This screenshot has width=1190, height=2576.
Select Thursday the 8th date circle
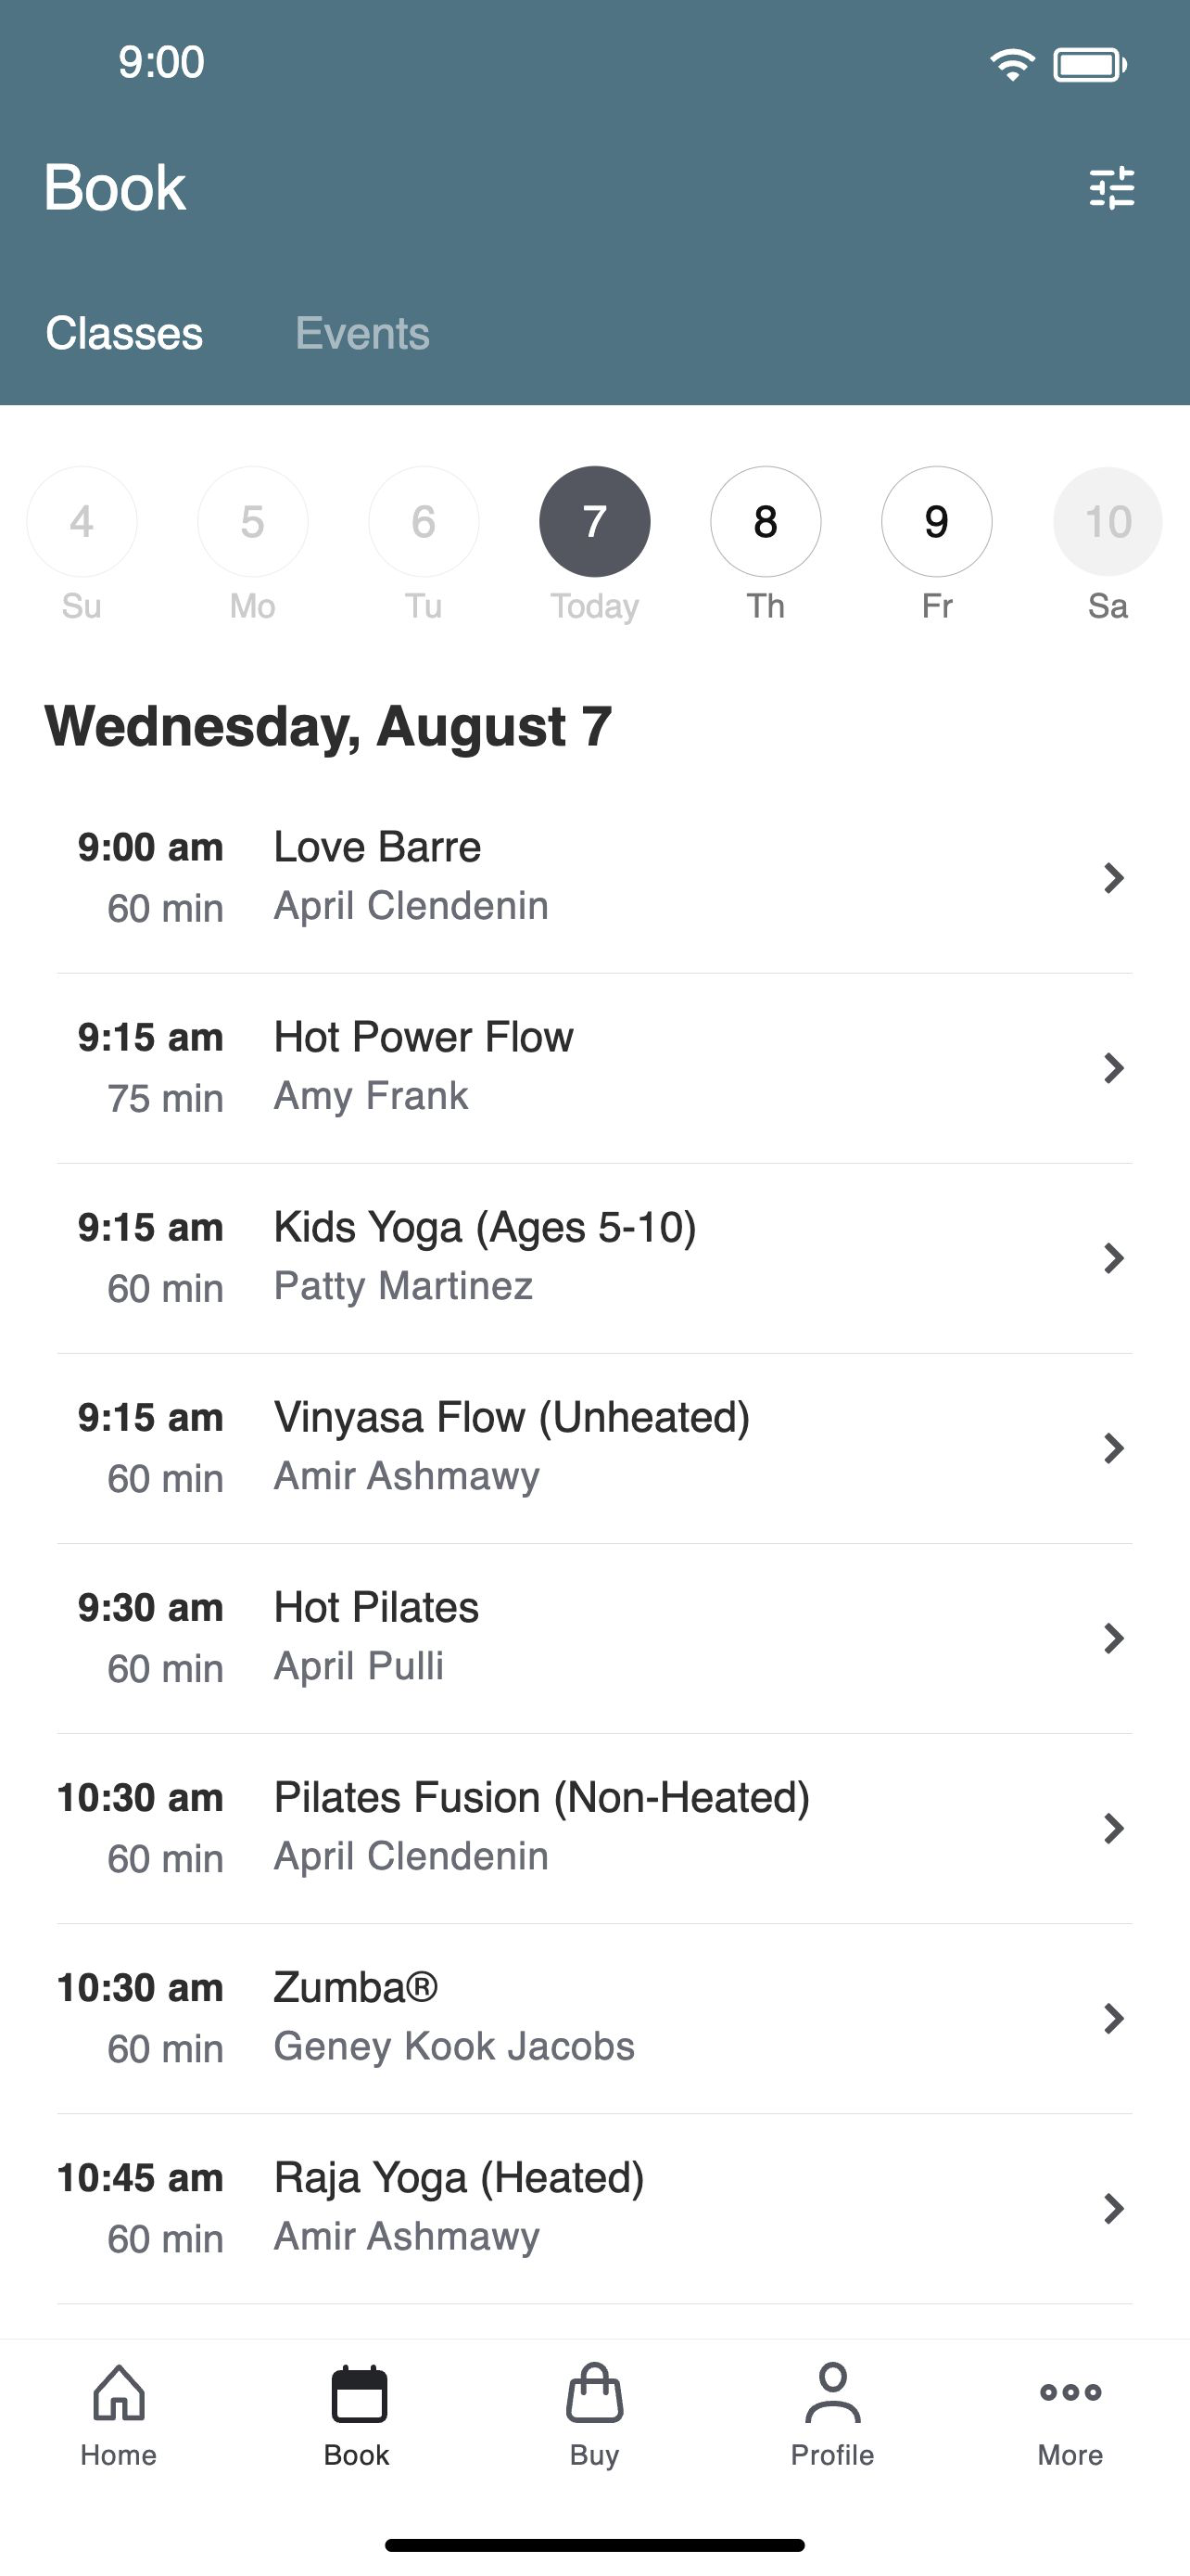coord(766,521)
